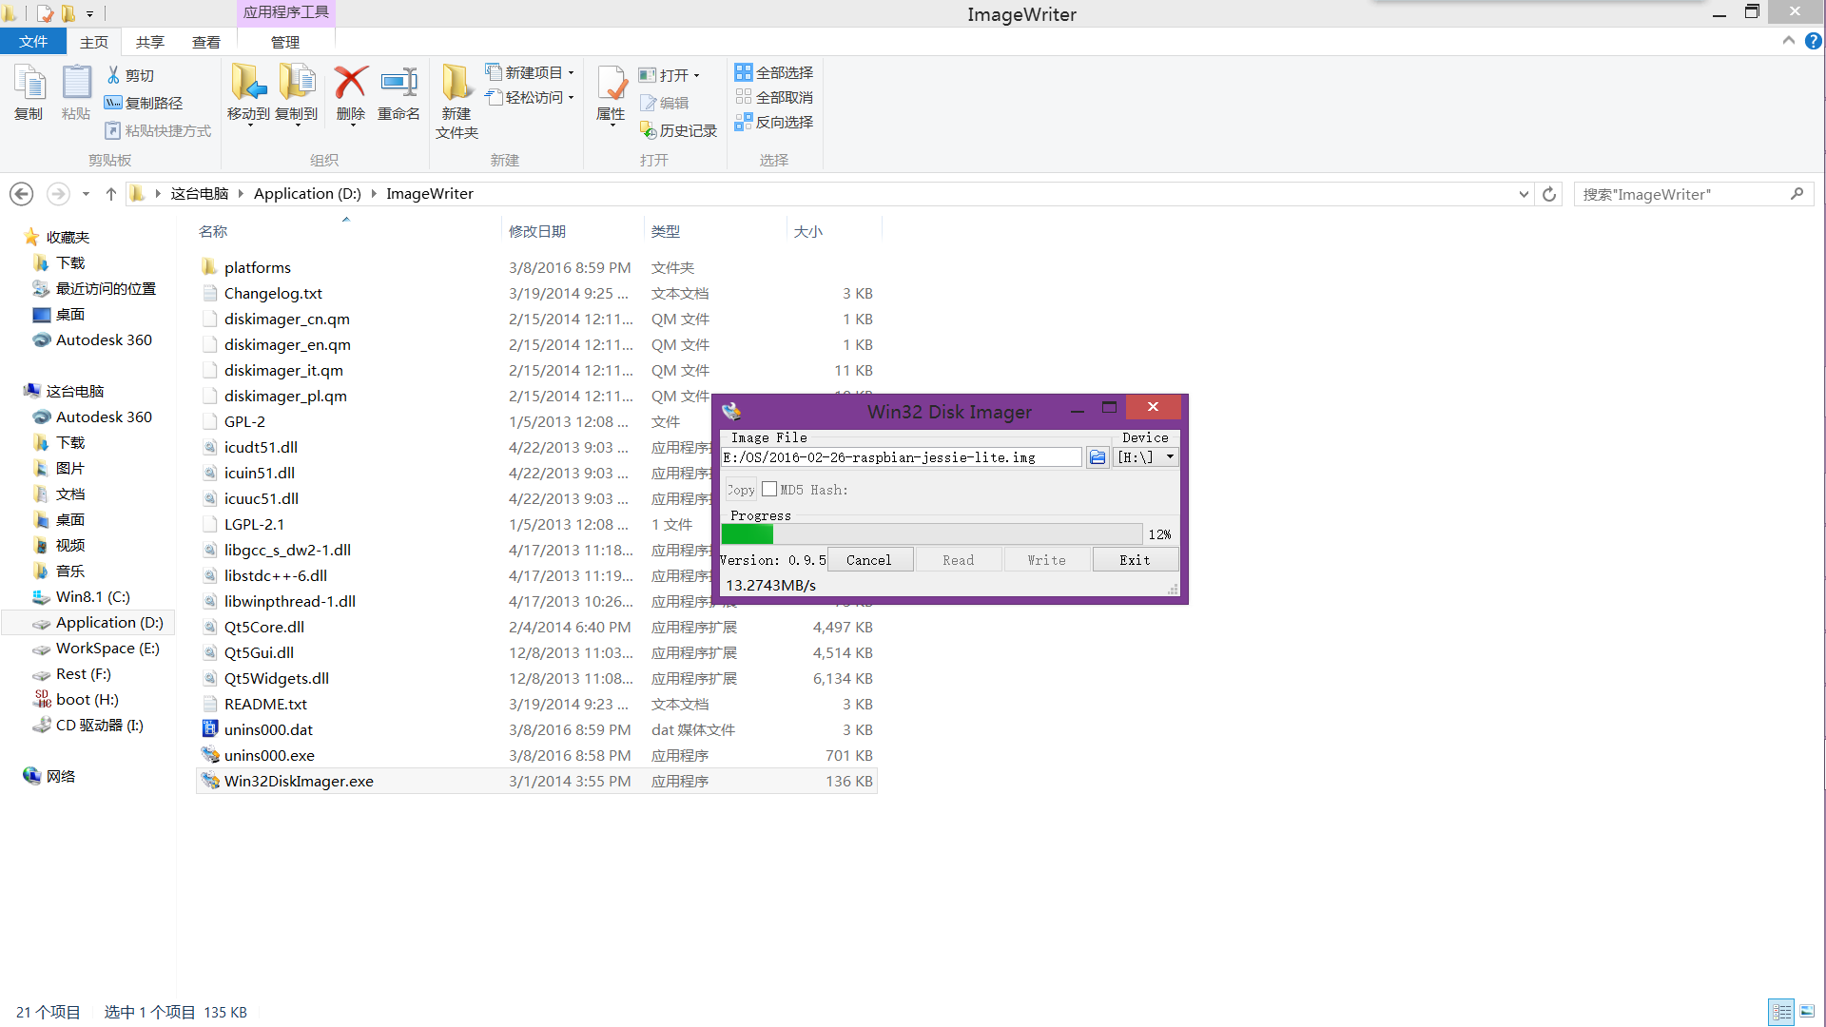Expand the 这台电脑 tree in sidebar
The height and width of the screenshot is (1027, 1826).
tap(10, 390)
